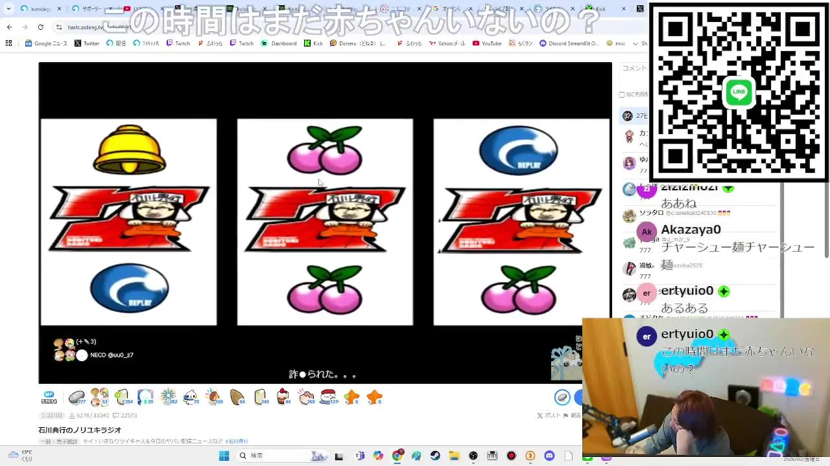This screenshot has height=466, width=830.
Task: Open the bookmarks bar apps grid icon
Action: pyautogui.click(x=8, y=43)
